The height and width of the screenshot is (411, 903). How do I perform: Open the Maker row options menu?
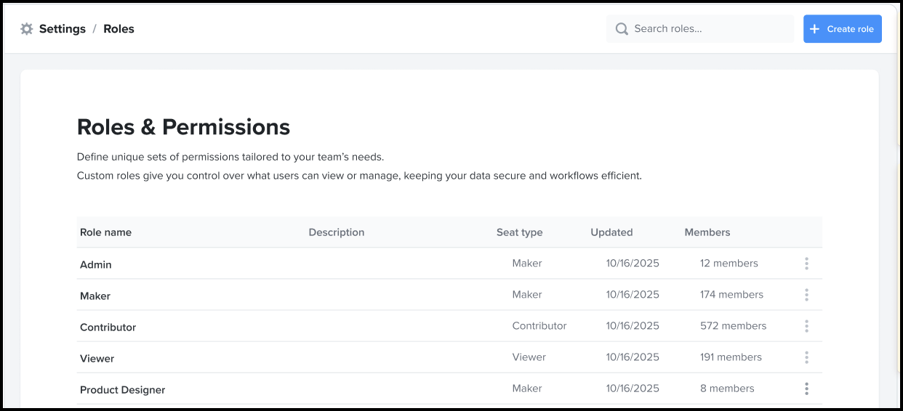coord(806,295)
